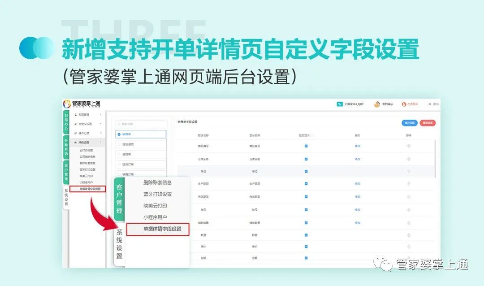Click the magnifier icon in the 单据名称 search box
The width and height of the screenshot is (484, 286).
coord(119,124)
